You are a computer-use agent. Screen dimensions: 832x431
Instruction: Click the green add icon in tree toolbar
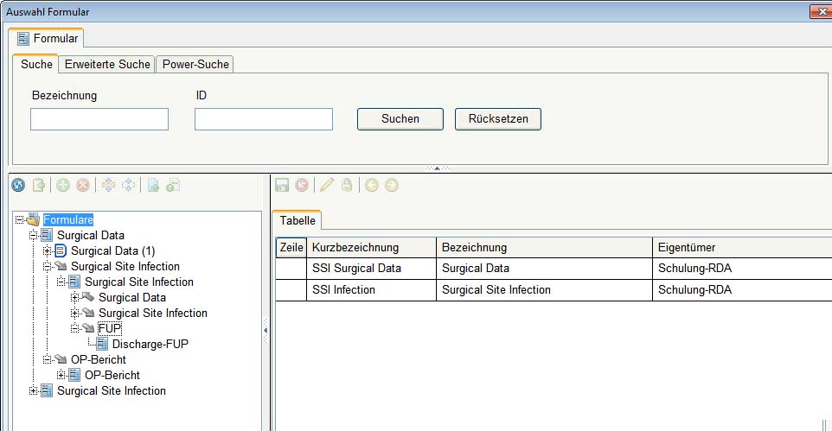pos(63,185)
